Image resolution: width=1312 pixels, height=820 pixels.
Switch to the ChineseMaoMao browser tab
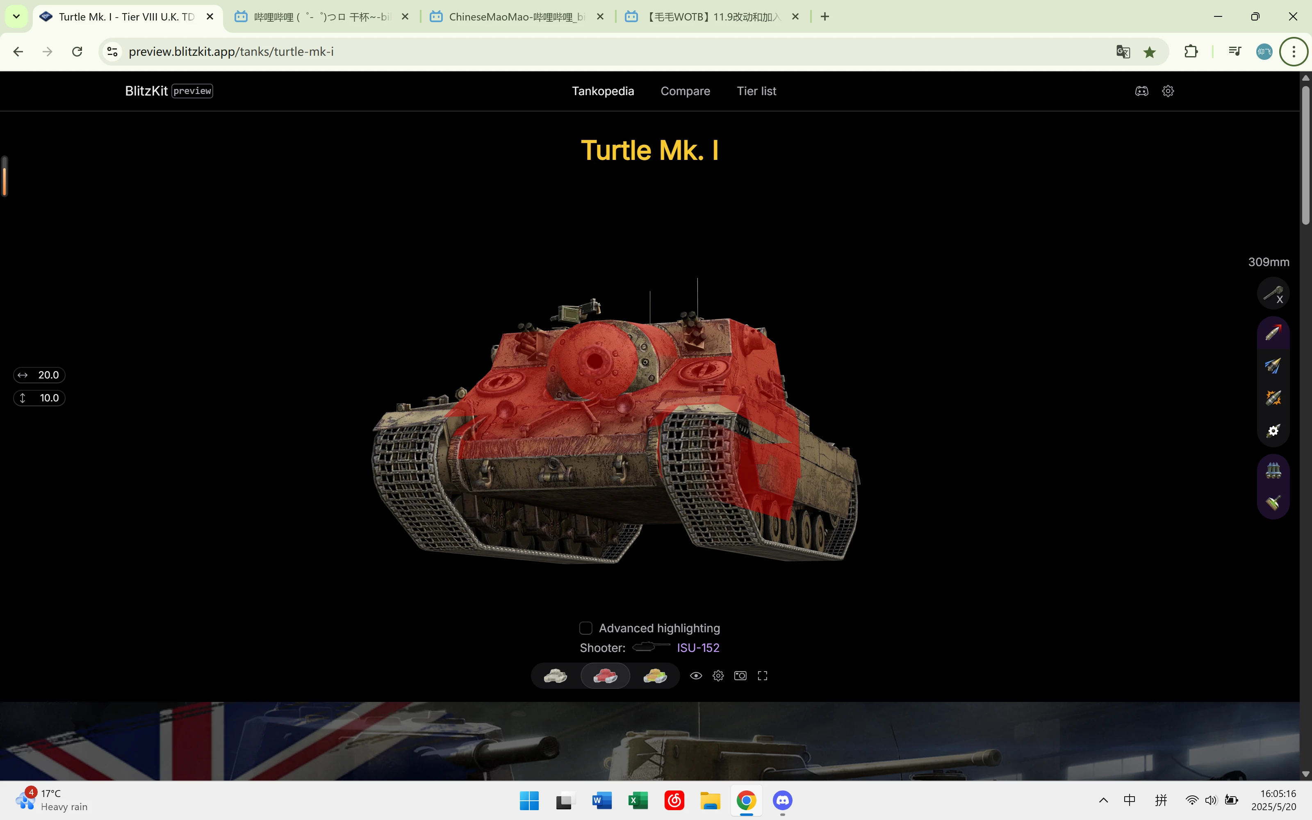point(517,17)
